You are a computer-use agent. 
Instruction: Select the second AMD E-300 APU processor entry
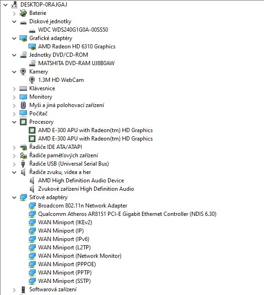(x=95, y=139)
